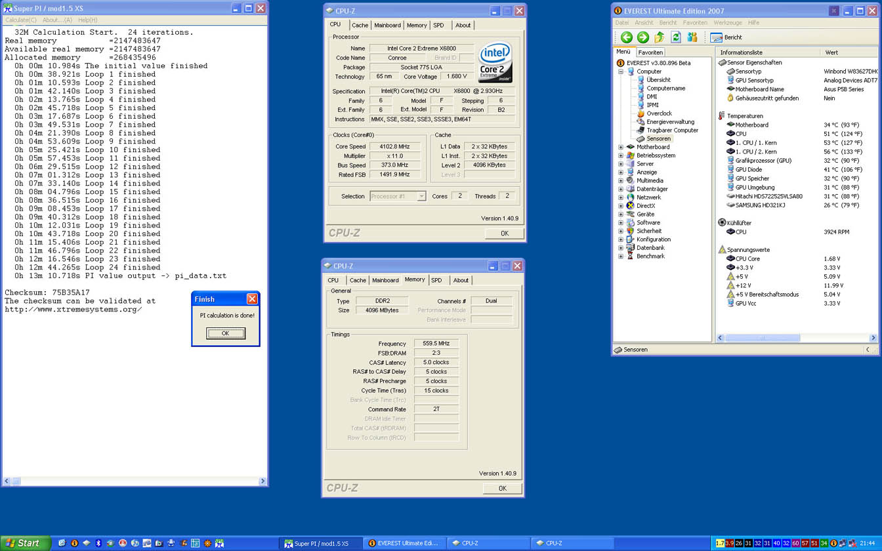
Task: Open Mainboard tab in CPU-Z processor window
Action: coord(387,26)
